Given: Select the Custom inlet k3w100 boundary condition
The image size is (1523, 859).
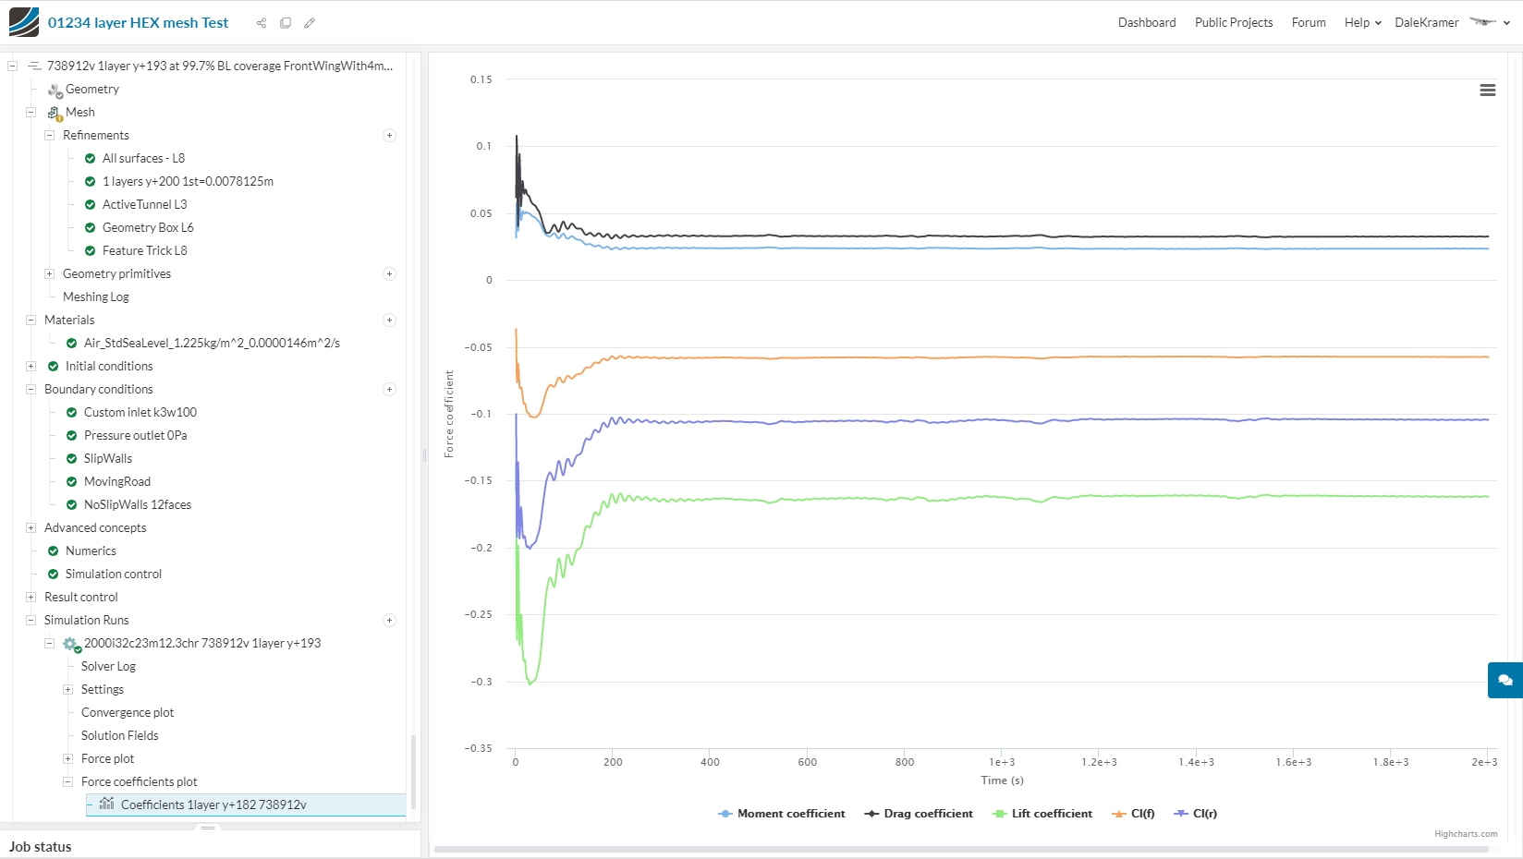Looking at the screenshot, I should coord(140,413).
